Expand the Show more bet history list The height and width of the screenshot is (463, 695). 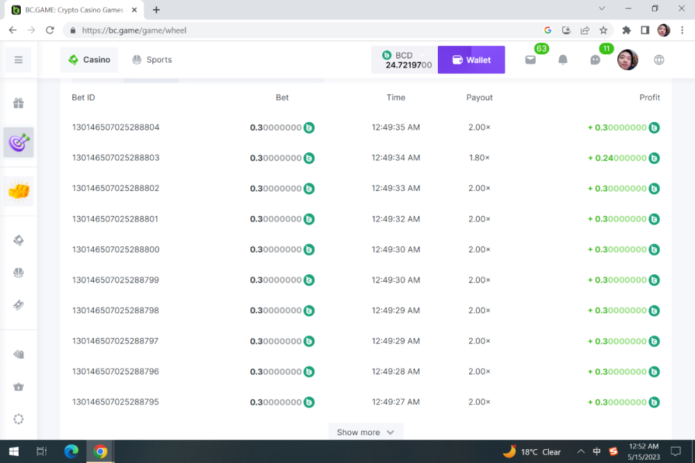(x=365, y=432)
